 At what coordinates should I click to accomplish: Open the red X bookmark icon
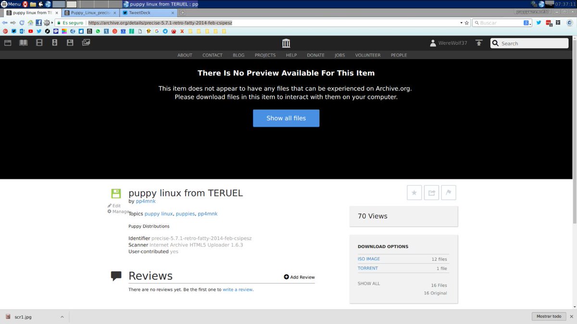coord(182,31)
